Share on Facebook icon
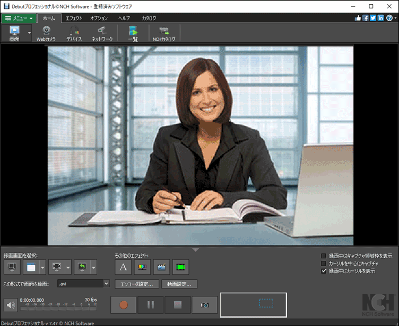The image size is (399, 326). click(366, 18)
